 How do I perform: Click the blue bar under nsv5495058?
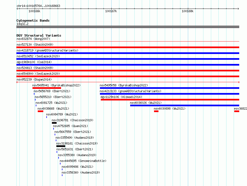(170, 88)
